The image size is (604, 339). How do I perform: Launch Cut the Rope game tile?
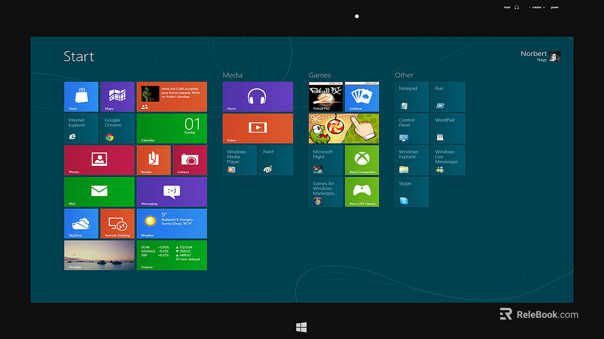(344, 128)
